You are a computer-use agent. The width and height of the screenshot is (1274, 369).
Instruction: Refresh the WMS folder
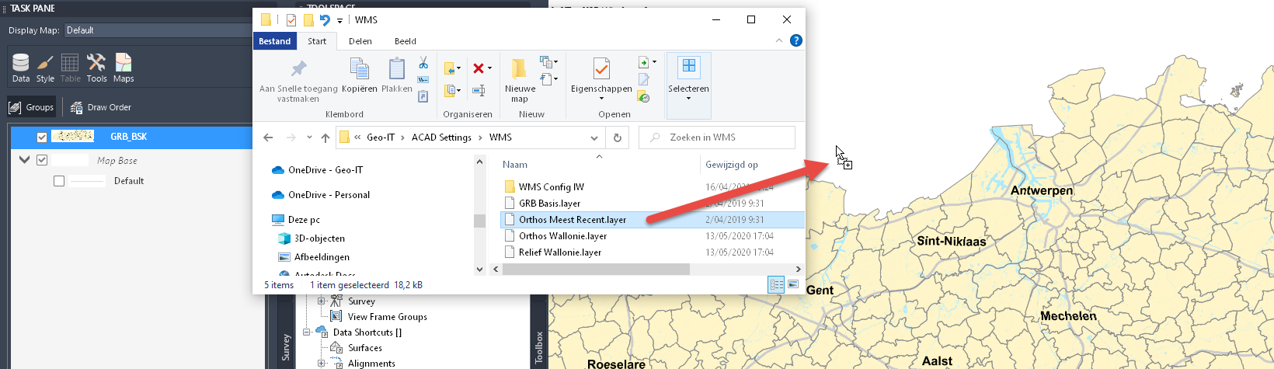(618, 138)
